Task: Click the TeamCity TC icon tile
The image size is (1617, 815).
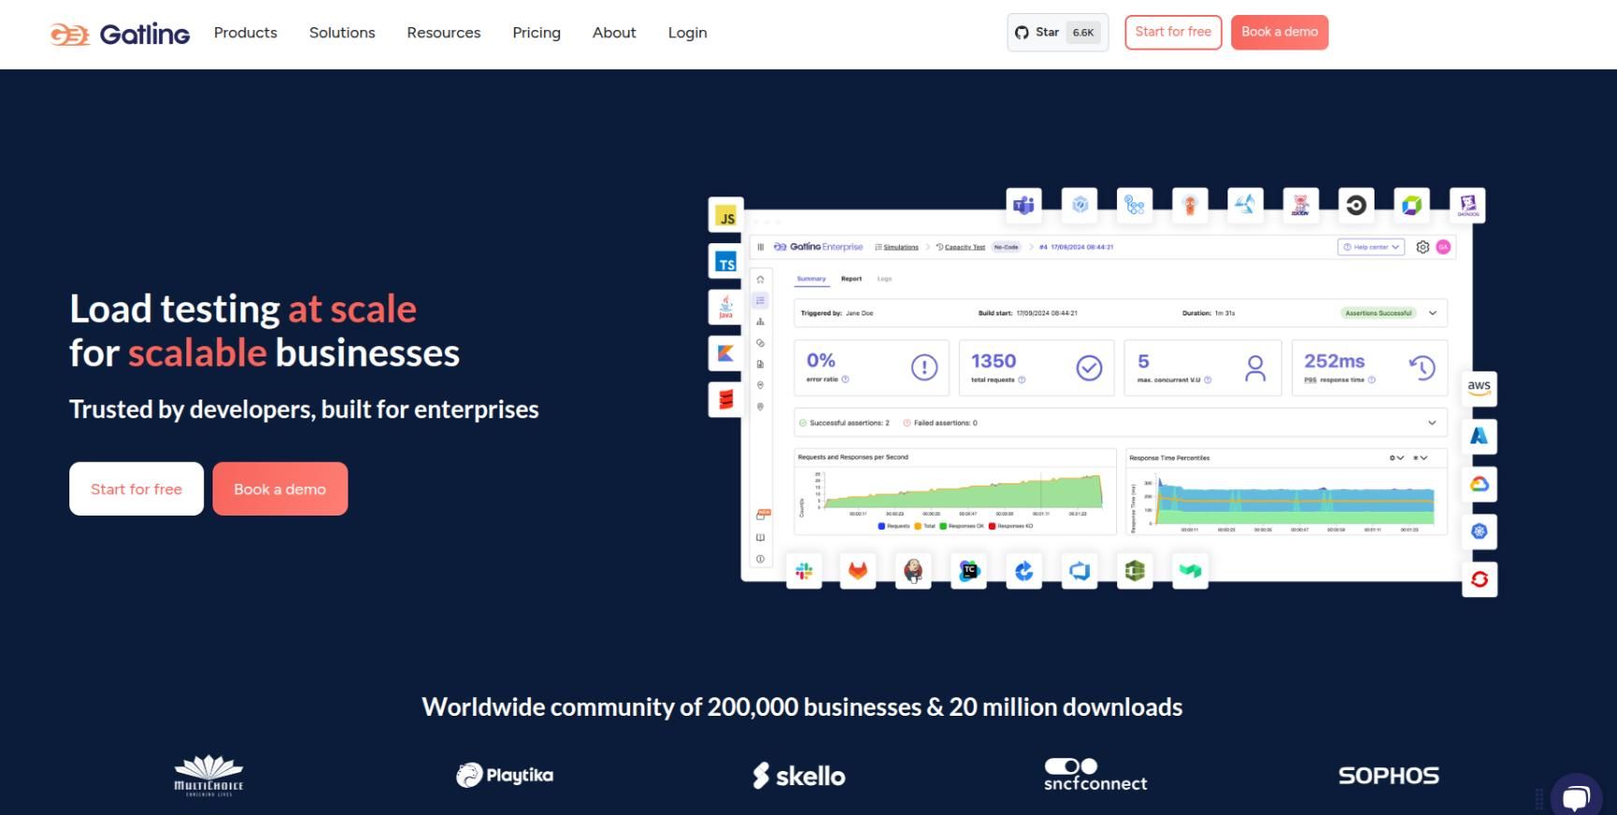Action: point(969,571)
